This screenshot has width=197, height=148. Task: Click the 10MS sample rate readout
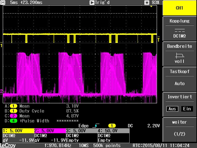[83, 146]
